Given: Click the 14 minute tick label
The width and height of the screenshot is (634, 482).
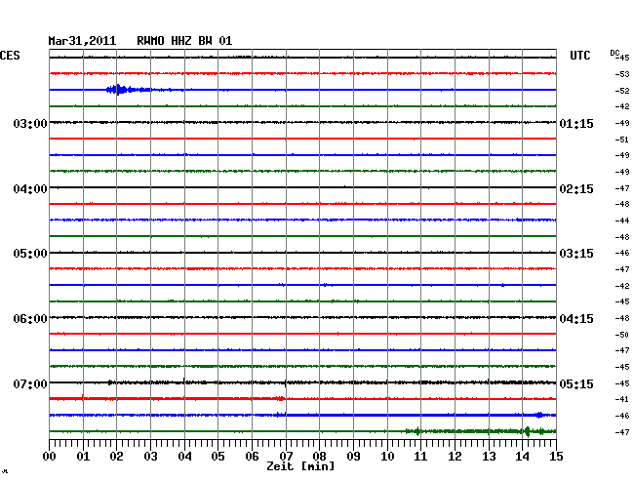Looking at the screenshot, I should pyautogui.click(x=522, y=457).
